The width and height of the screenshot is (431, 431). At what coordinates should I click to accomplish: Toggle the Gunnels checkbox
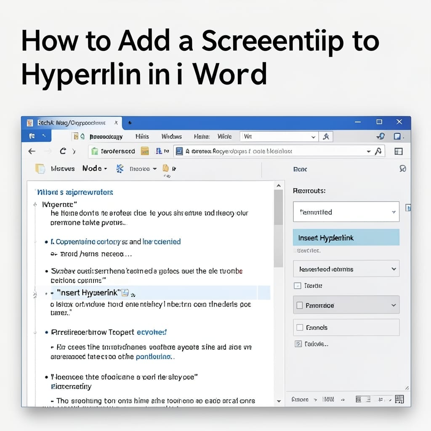(300, 327)
